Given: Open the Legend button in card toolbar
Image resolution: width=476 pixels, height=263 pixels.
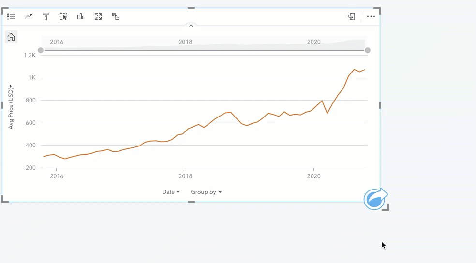Looking at the screenshot, I should (11, 16).
